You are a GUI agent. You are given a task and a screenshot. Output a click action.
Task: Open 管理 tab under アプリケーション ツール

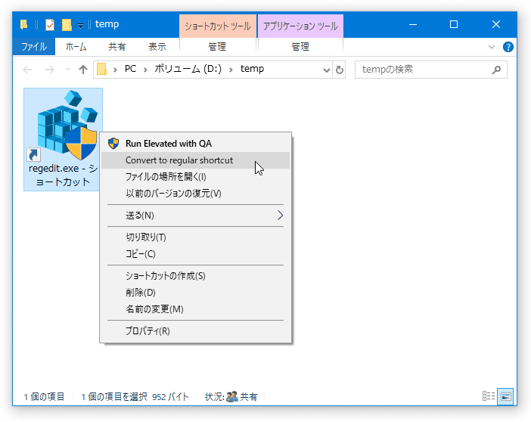coord(300,46)
